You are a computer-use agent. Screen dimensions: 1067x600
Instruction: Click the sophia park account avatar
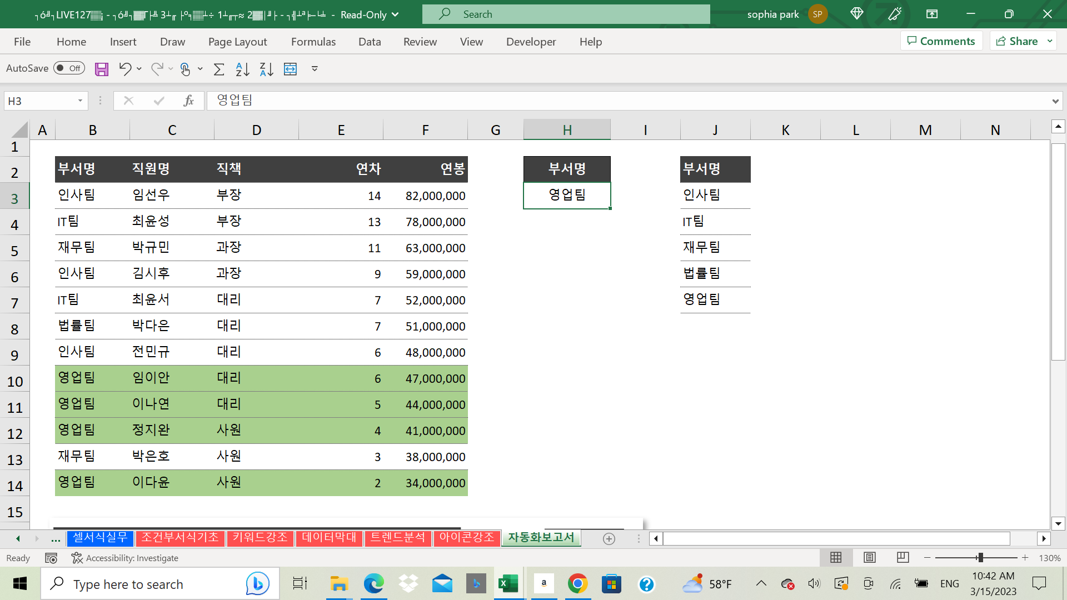[817, 14]
